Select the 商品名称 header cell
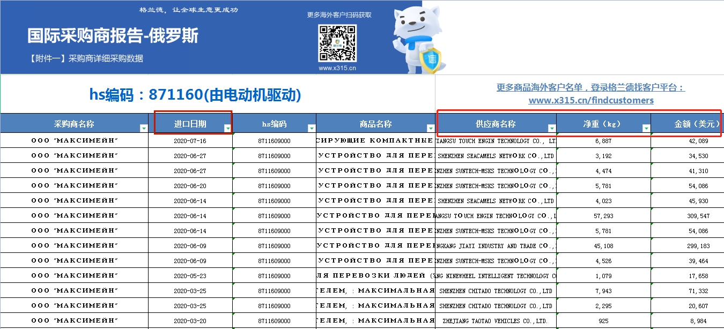The width and height of the screenshot is (724, 329). point(375,124)
